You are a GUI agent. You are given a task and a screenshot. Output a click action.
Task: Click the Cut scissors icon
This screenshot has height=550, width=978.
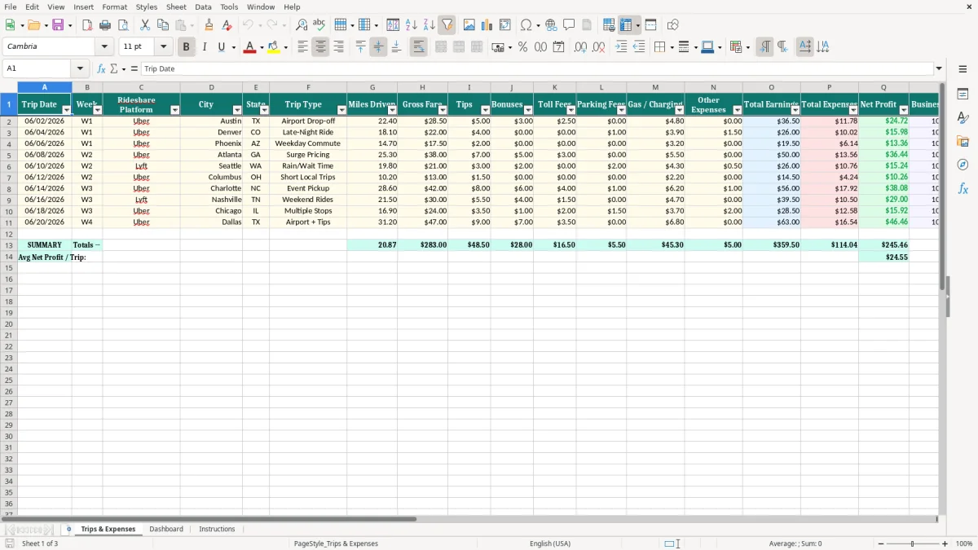(145, 25)
